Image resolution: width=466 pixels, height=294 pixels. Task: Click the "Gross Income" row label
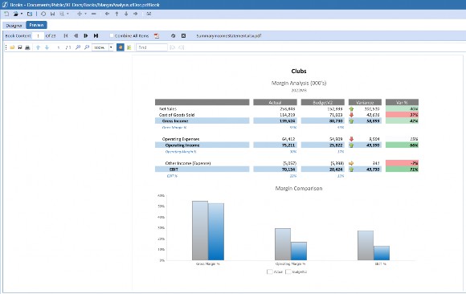(x=175, y=121)
